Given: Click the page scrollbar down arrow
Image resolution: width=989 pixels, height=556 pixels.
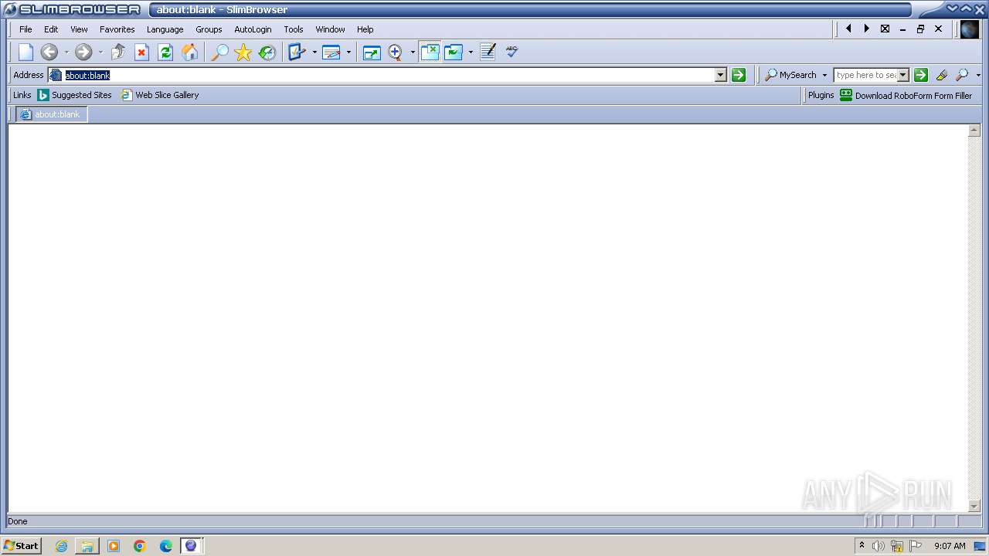Looking at the screenshot, I should (974, 506).
